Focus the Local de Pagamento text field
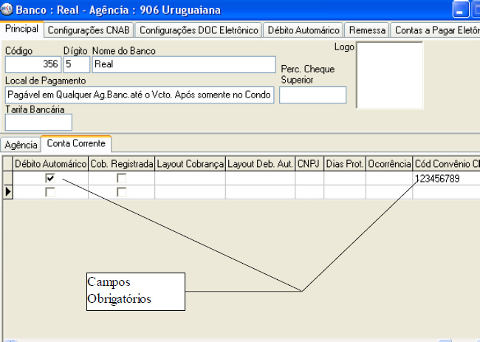 pos(140,95)
